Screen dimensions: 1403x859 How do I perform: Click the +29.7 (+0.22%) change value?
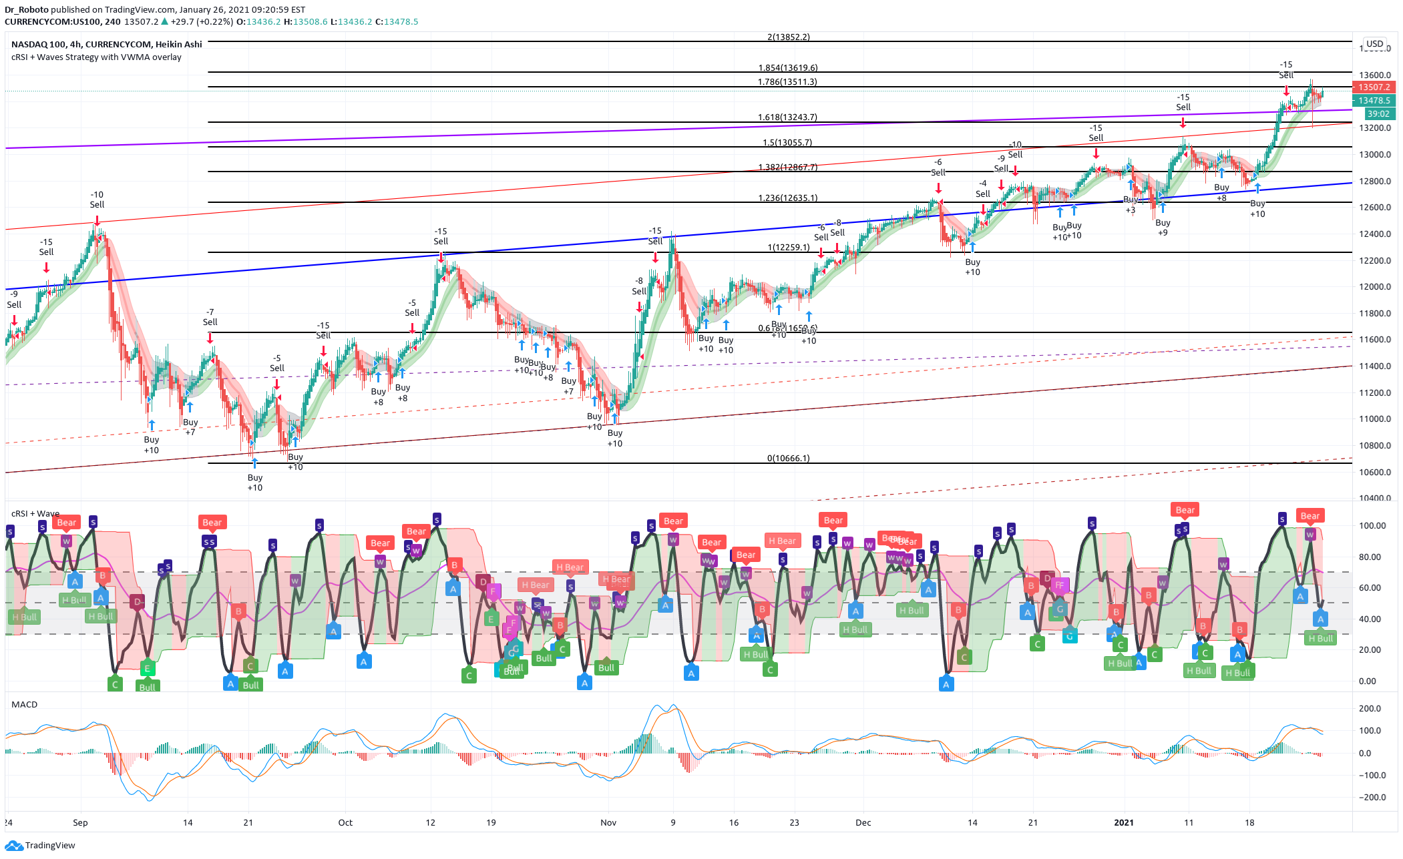point(202,21)
